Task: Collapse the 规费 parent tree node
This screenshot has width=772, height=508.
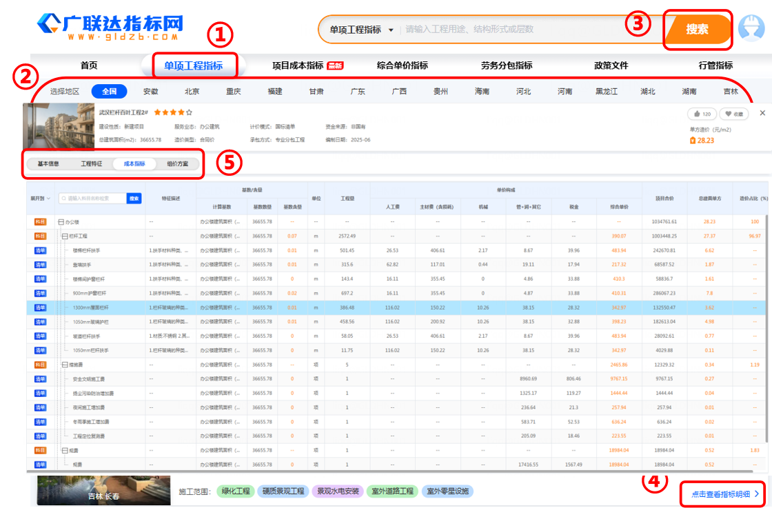Action: pyautogui.click(x=65, y=450)
